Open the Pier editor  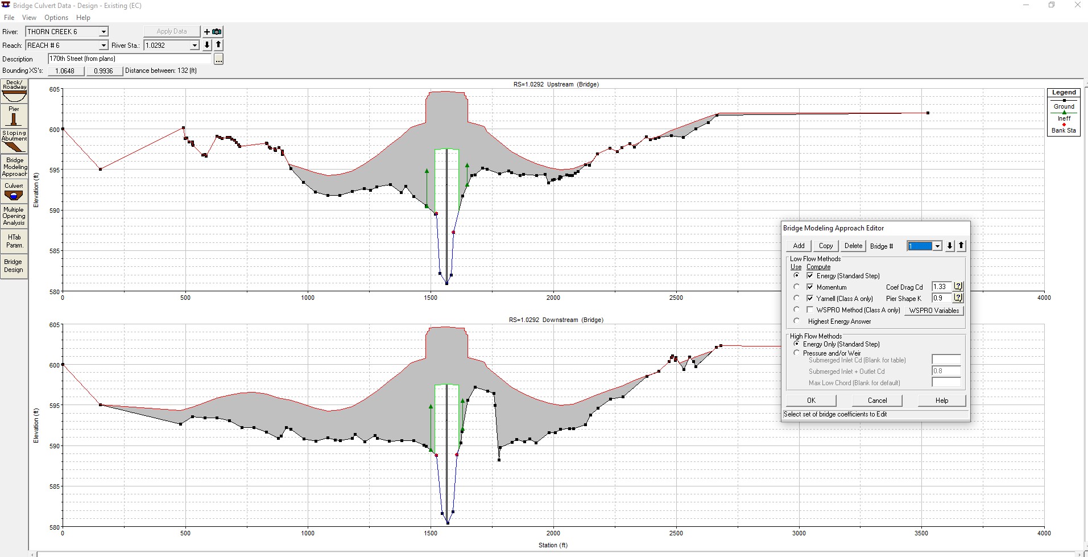14,116
